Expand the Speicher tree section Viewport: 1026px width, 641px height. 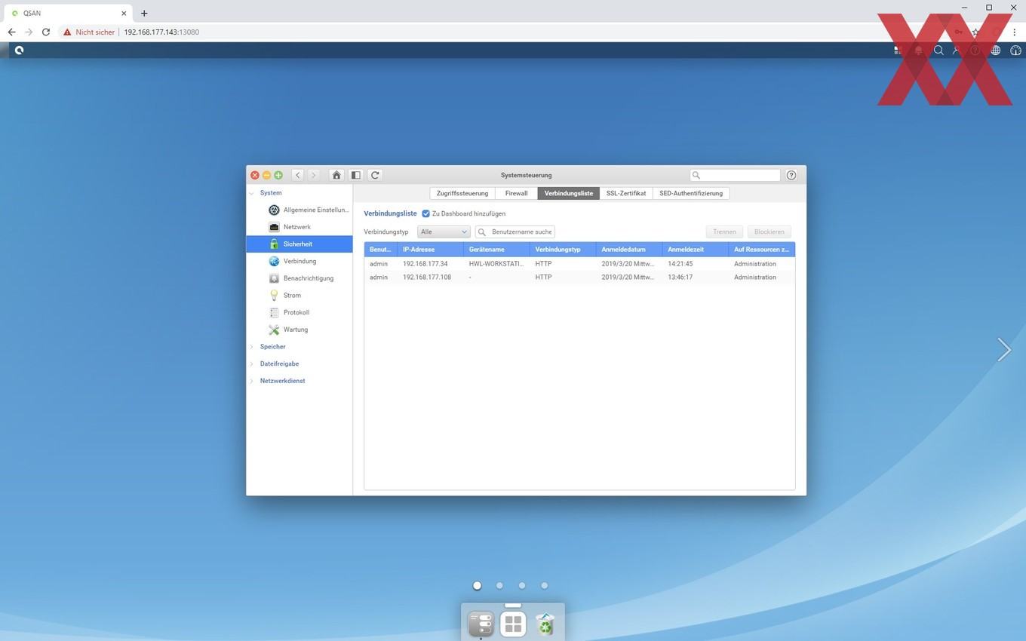tap(252, 347)
